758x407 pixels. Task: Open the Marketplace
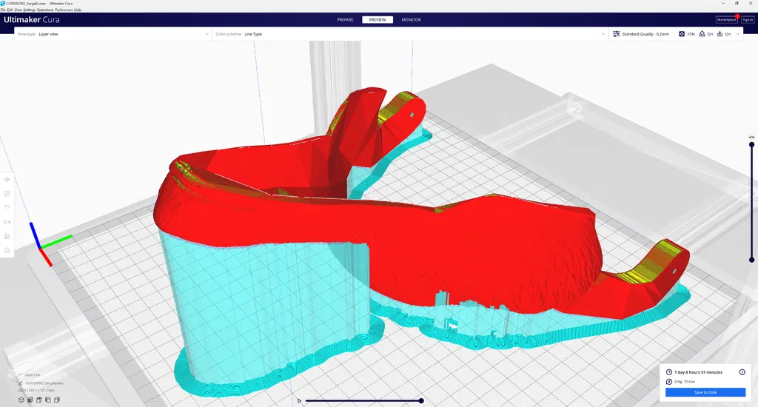click(x=726, y=20)
